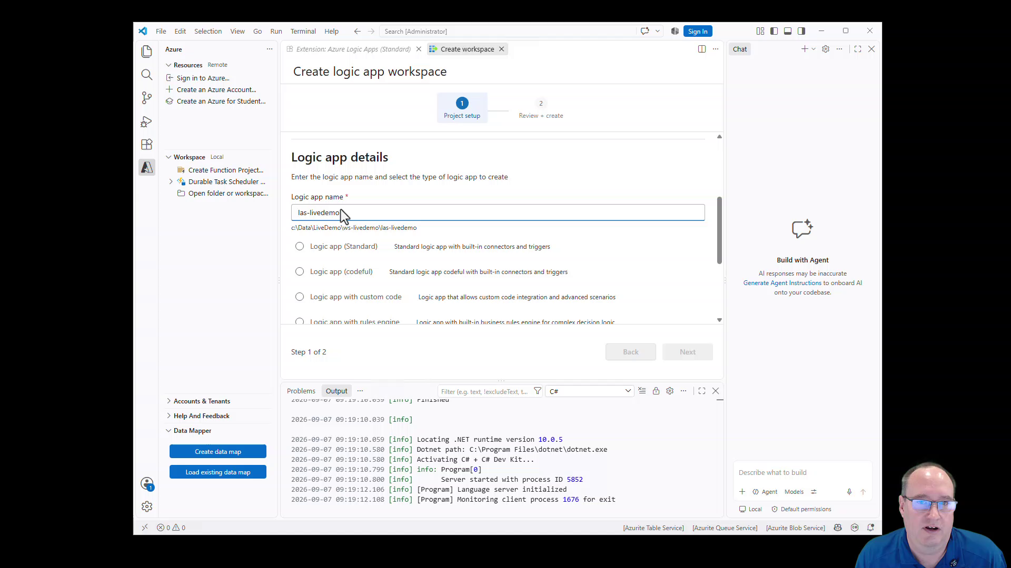Image resolution: width=1011 pixels, height=568 pixels.
Task: Click the Sign In button
Action: (698, 31)
